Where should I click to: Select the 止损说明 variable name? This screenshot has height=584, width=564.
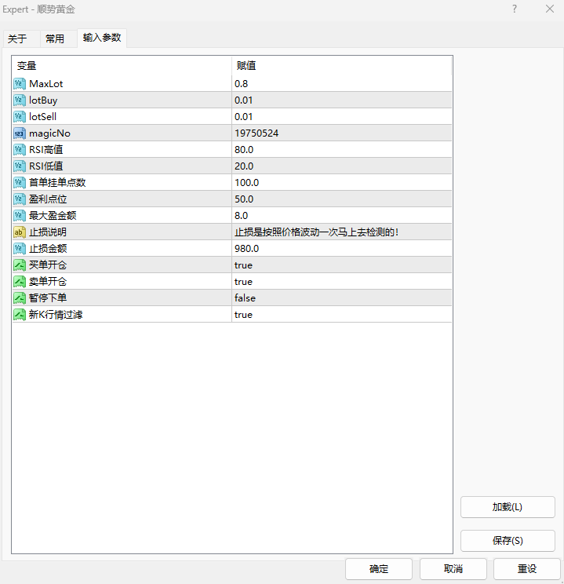[x=48, y=232]
